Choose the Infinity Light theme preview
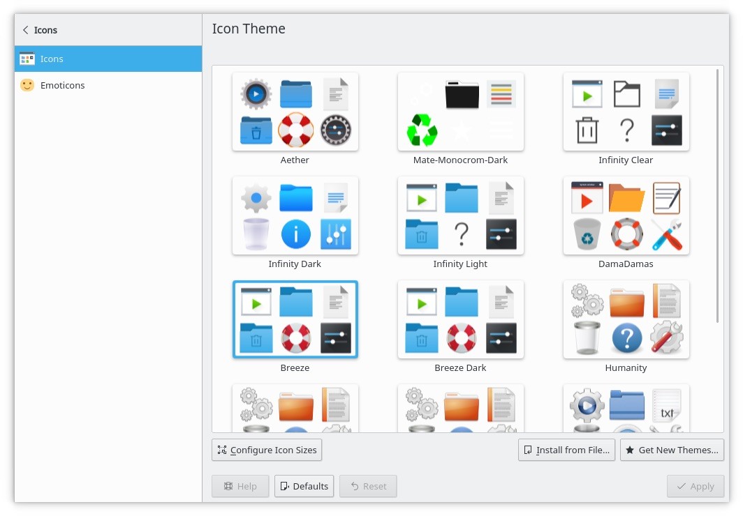Image resolution: width=743 pixels, height=516 pixels. 460,215
